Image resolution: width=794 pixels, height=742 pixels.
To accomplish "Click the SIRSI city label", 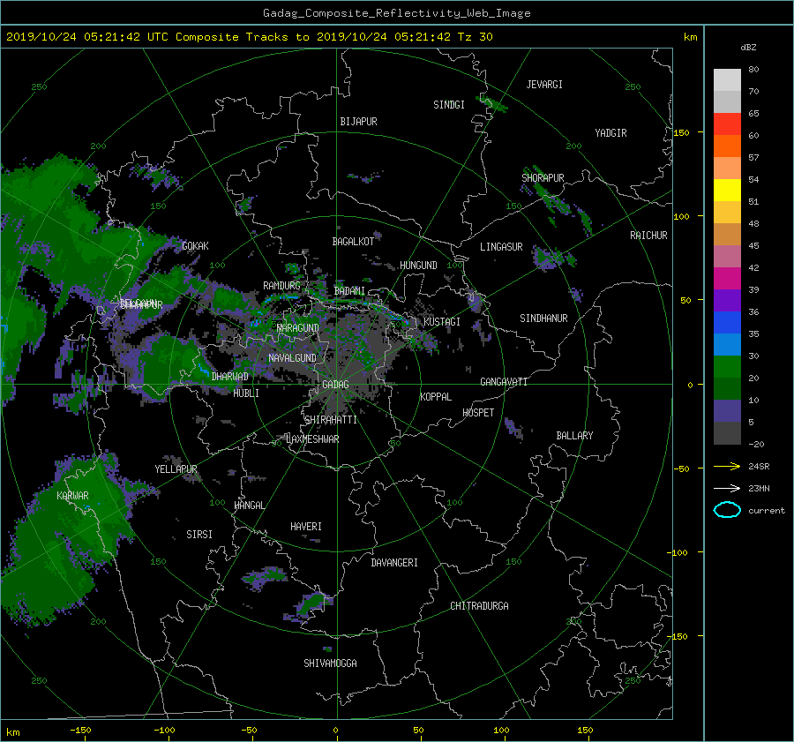I will coord(199,535).
